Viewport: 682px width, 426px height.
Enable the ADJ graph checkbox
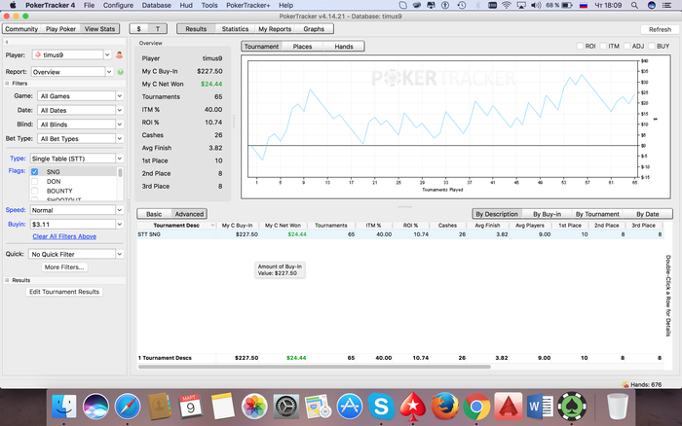626,46
